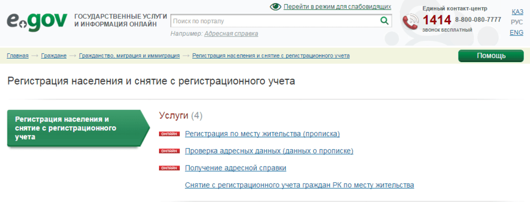Image resolution: width=530 pixels, height=202 pixels.
Task: Open Снятие с регистрационного учета граждан РК
Action: coord(299,185)
